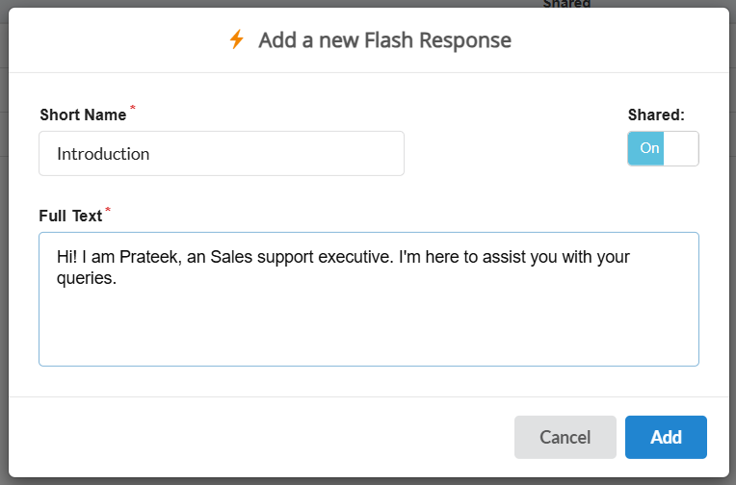Click the word "Introduction" in Short Name

click(x=103, y=154)
